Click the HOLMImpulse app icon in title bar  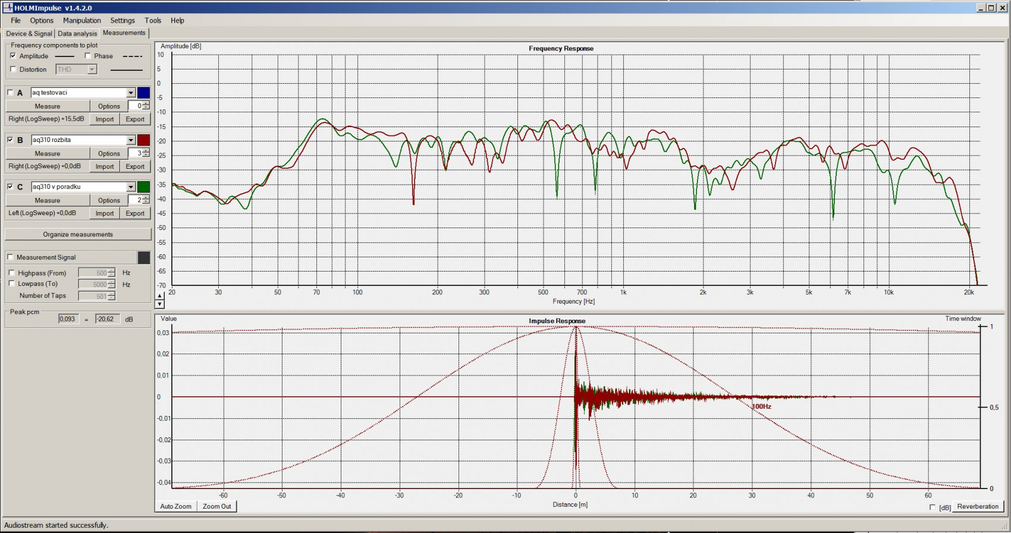(x=7, y=8)
